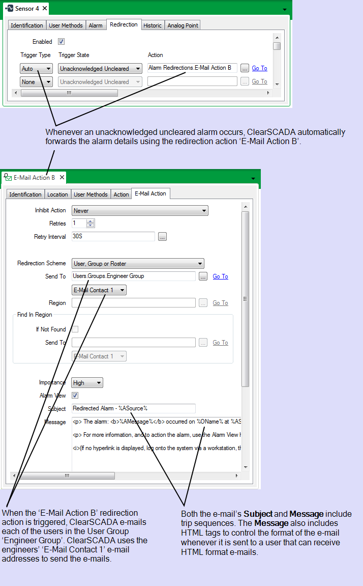Click the empty second-row Action field

192,81
